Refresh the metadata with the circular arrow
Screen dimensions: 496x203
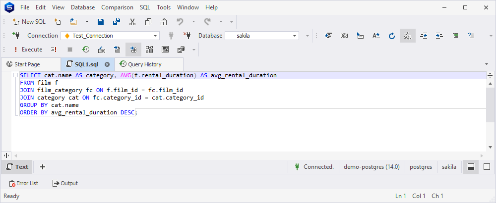click(x=392, y=36)
